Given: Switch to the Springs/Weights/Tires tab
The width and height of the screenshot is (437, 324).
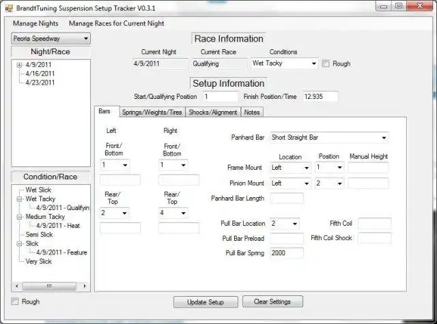Looking at the screenshot, I should coord(152,112).
